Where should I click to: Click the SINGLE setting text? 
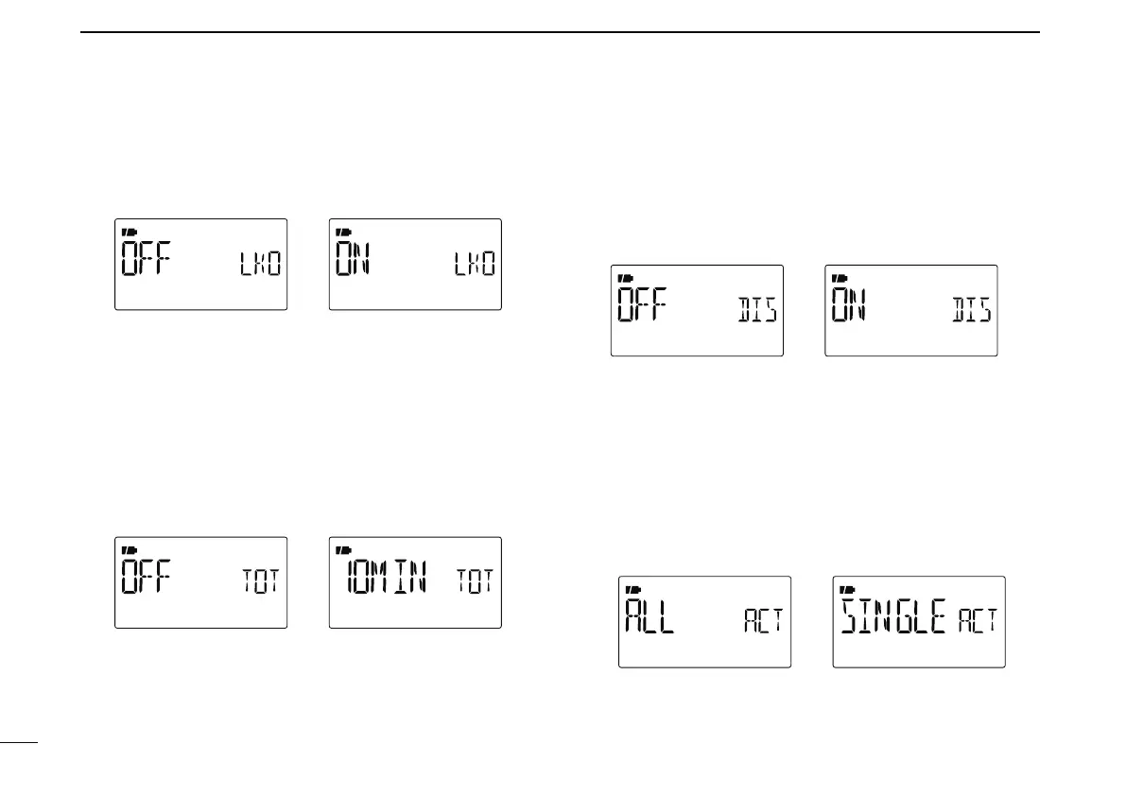point(894,615)
